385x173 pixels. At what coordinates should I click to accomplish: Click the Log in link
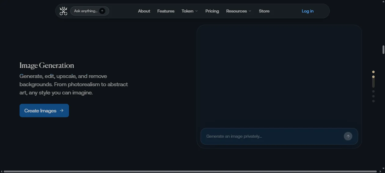308,11
